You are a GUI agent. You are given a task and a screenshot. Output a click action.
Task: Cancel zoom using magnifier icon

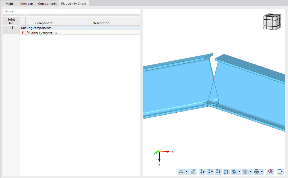point(270,171)
